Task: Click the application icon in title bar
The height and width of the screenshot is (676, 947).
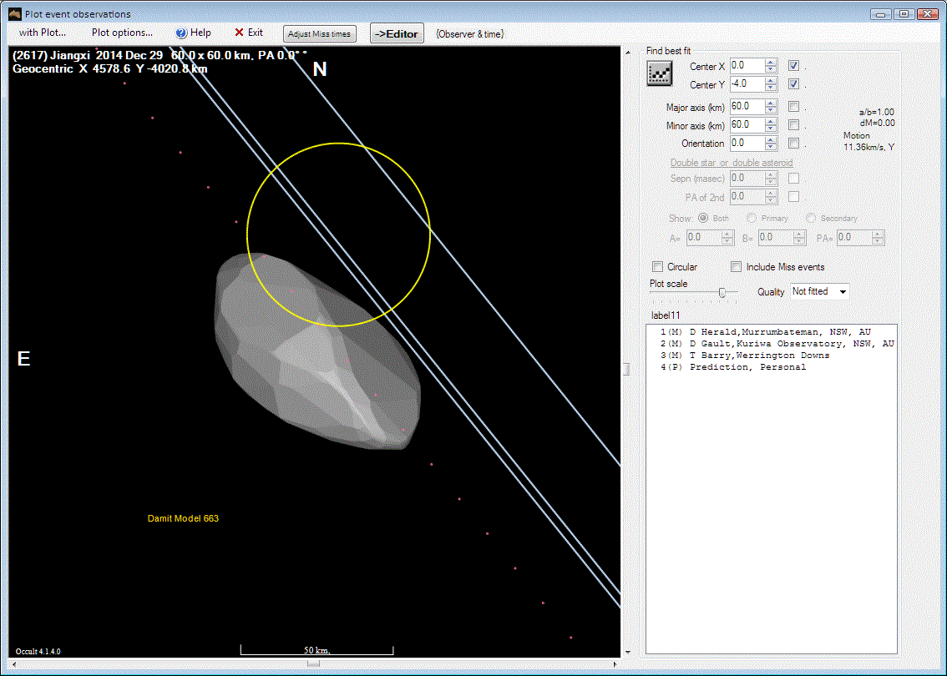Action: tap(14, 14)
